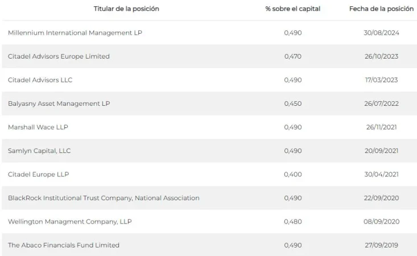Click Balyasny Asset Management LP name
Image resolution: width=417 pixels, height=256 pixels.
coord(59,104)
